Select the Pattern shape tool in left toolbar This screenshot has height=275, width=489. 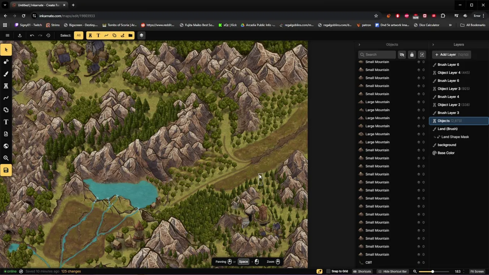[6, 110]
